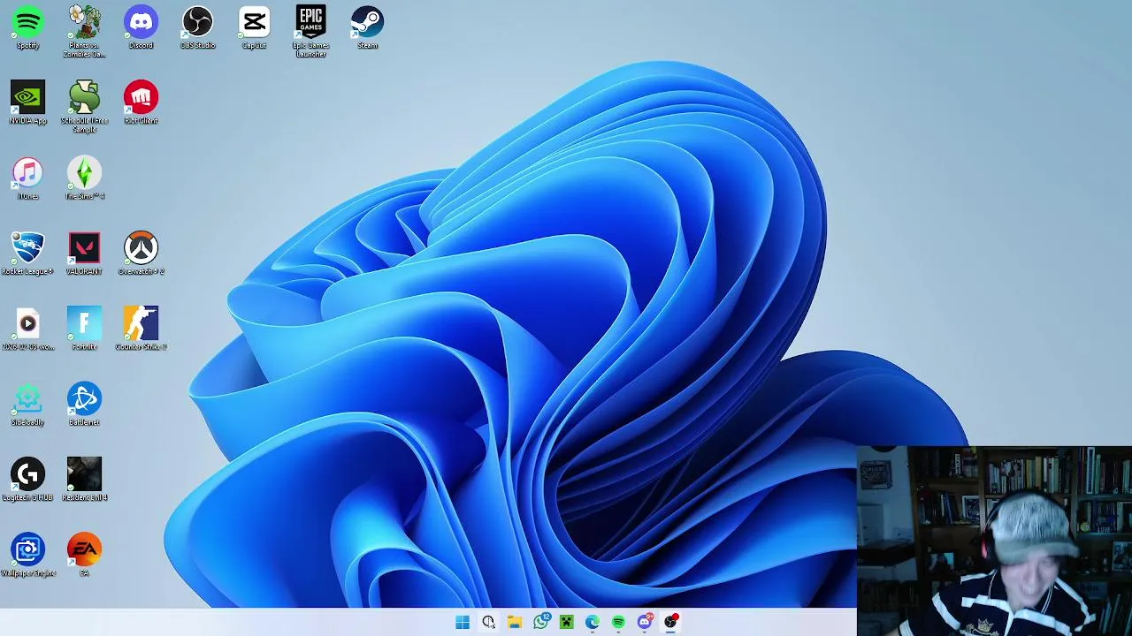Switch to Discord on the taskbar

pyautogui.click(x=645, y=623)
